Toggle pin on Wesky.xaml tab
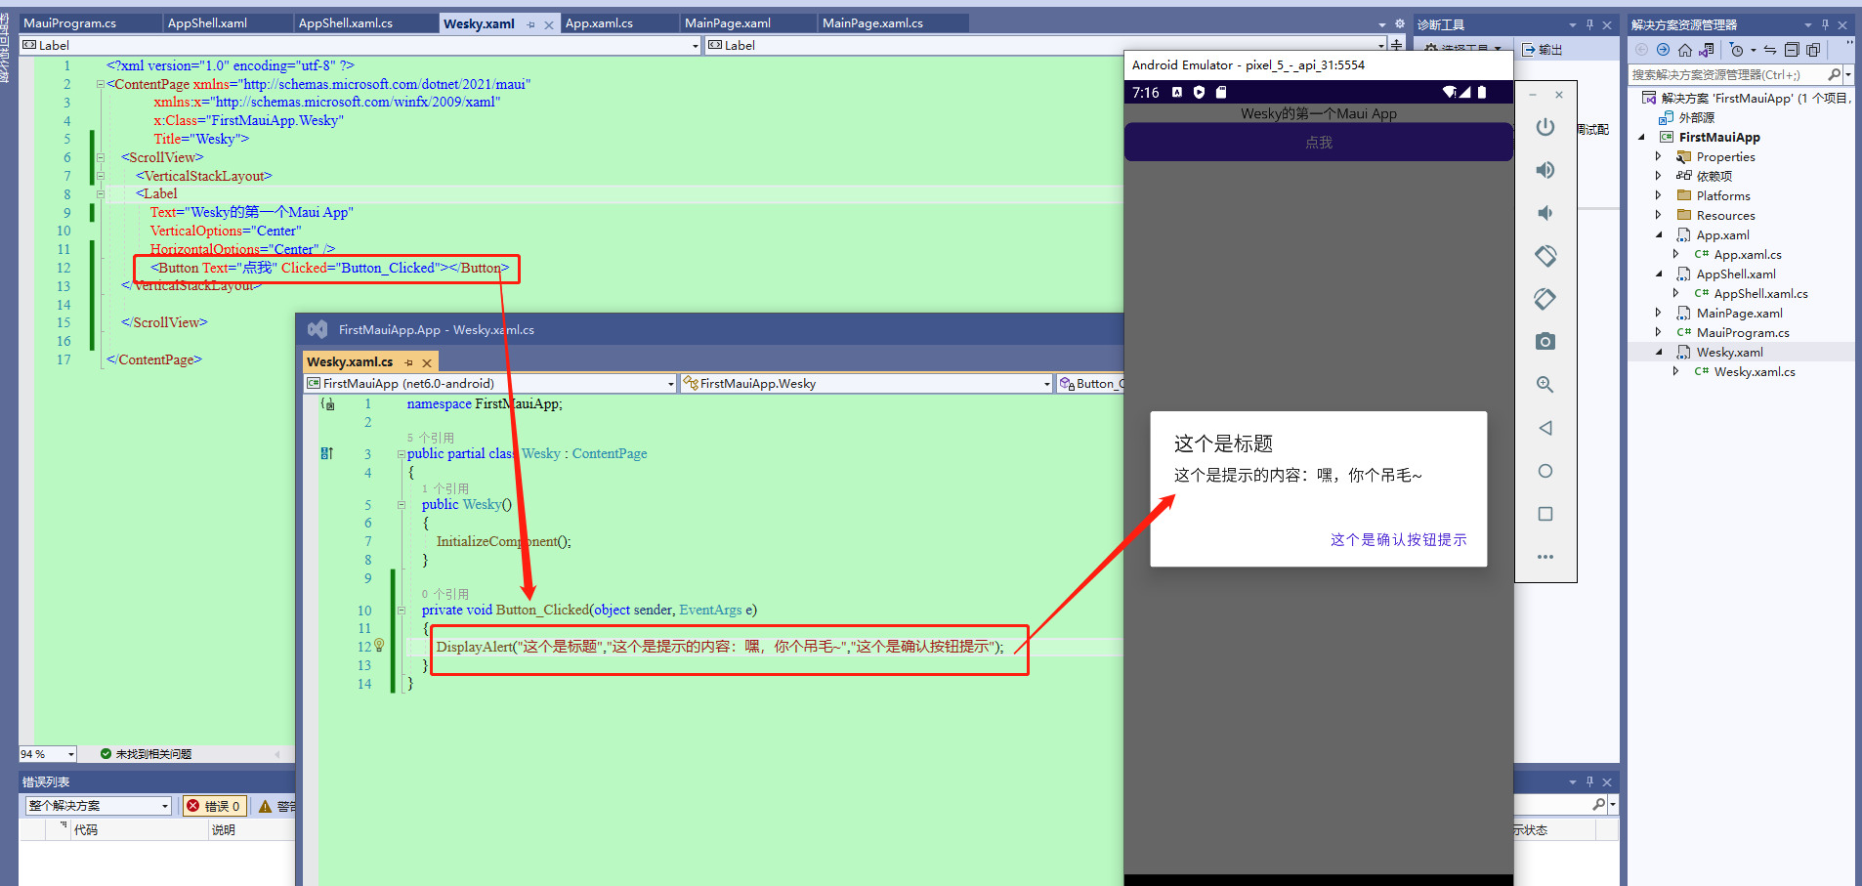Screen dimensions: 1862x886 point(530,24)
